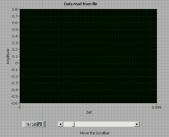
Task: Select the cursor movement crosshair tool
Action: 28,124
